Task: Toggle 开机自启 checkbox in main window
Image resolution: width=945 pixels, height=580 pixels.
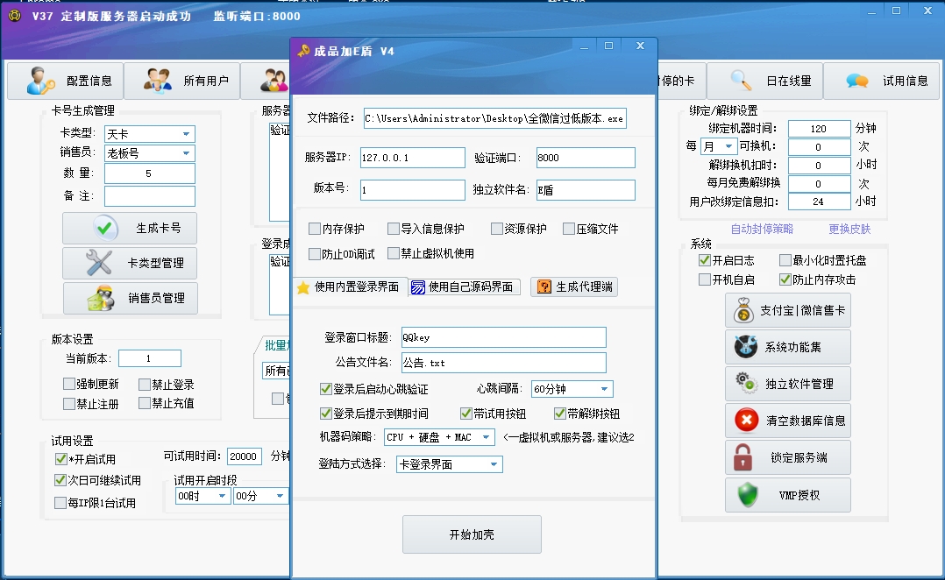Action: coord(704,279)
